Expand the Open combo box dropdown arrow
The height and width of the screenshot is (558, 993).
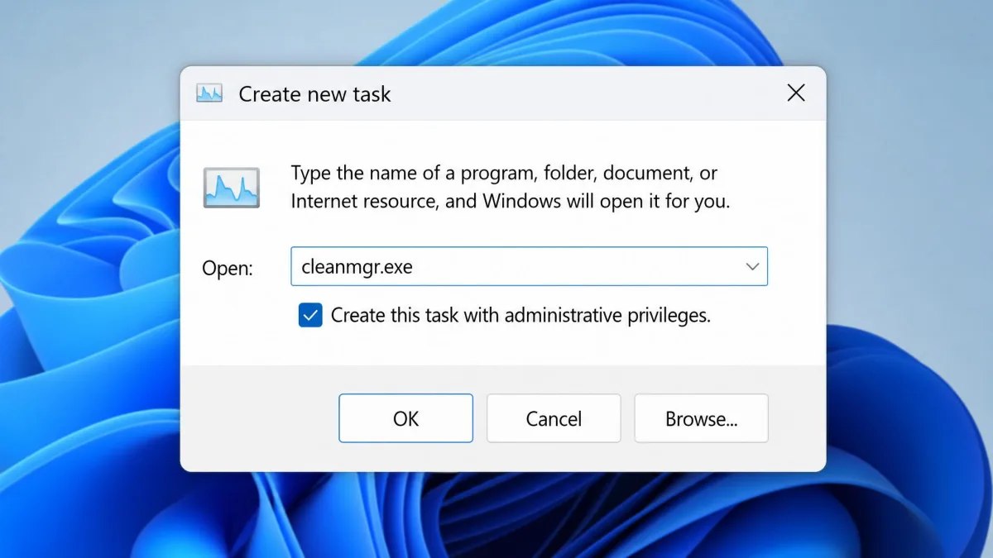[x=752, y=266]
